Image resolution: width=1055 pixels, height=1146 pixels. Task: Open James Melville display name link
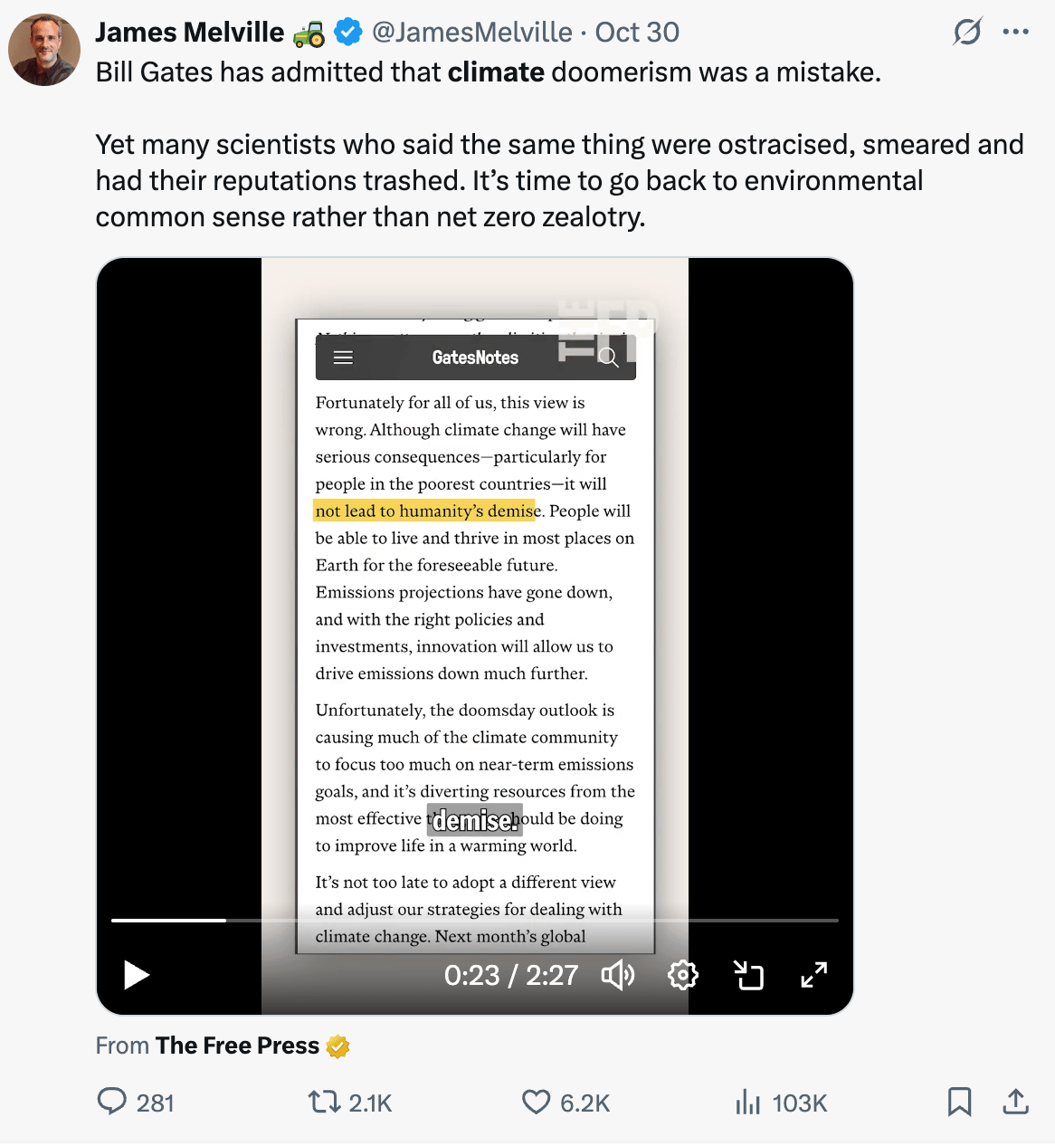point(190,32)
